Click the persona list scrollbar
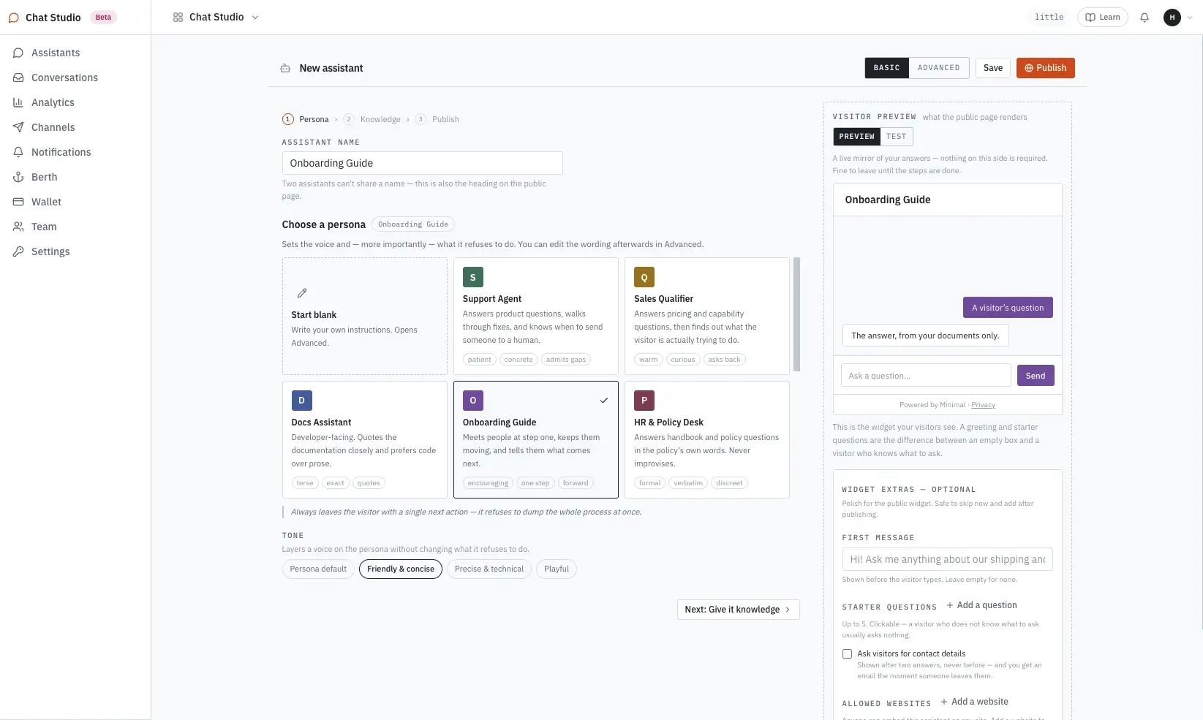Viewport: 1203px width, 720px height. (797, 314)
